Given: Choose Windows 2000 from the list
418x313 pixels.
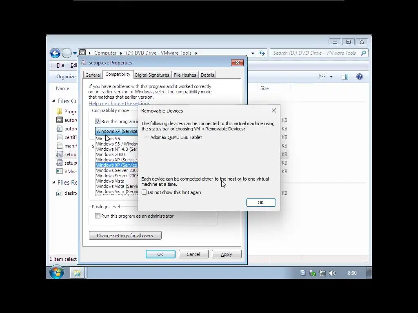Looking at the screenshot, I should click(116, 154).
